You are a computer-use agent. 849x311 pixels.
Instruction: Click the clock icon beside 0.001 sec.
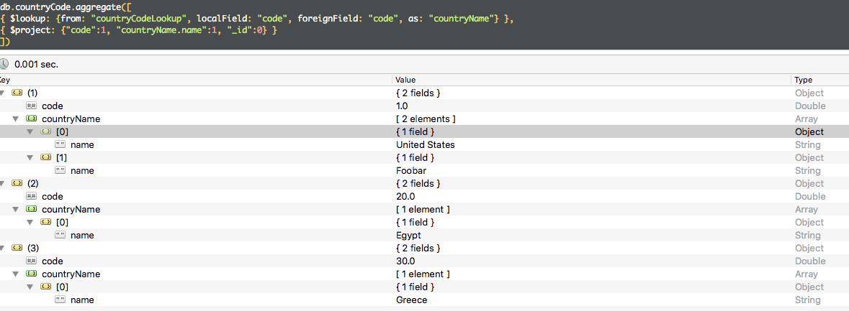pyautogui.click(x=4, y=64)
